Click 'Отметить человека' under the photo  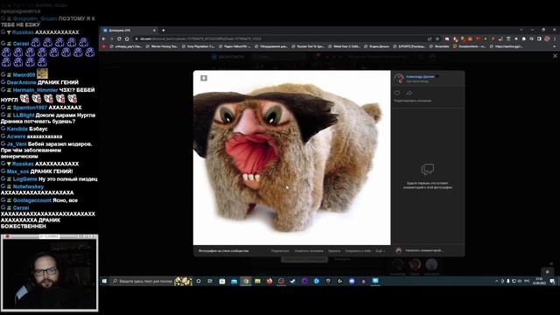(309, 251)
